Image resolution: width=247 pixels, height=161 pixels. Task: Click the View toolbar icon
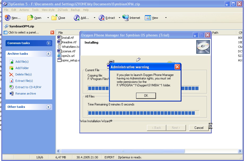(148, 18)
